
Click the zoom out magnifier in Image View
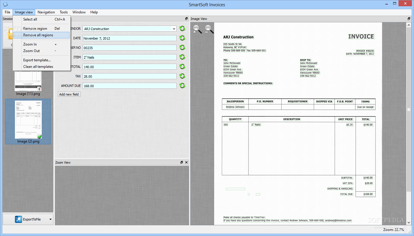[209, 29]
